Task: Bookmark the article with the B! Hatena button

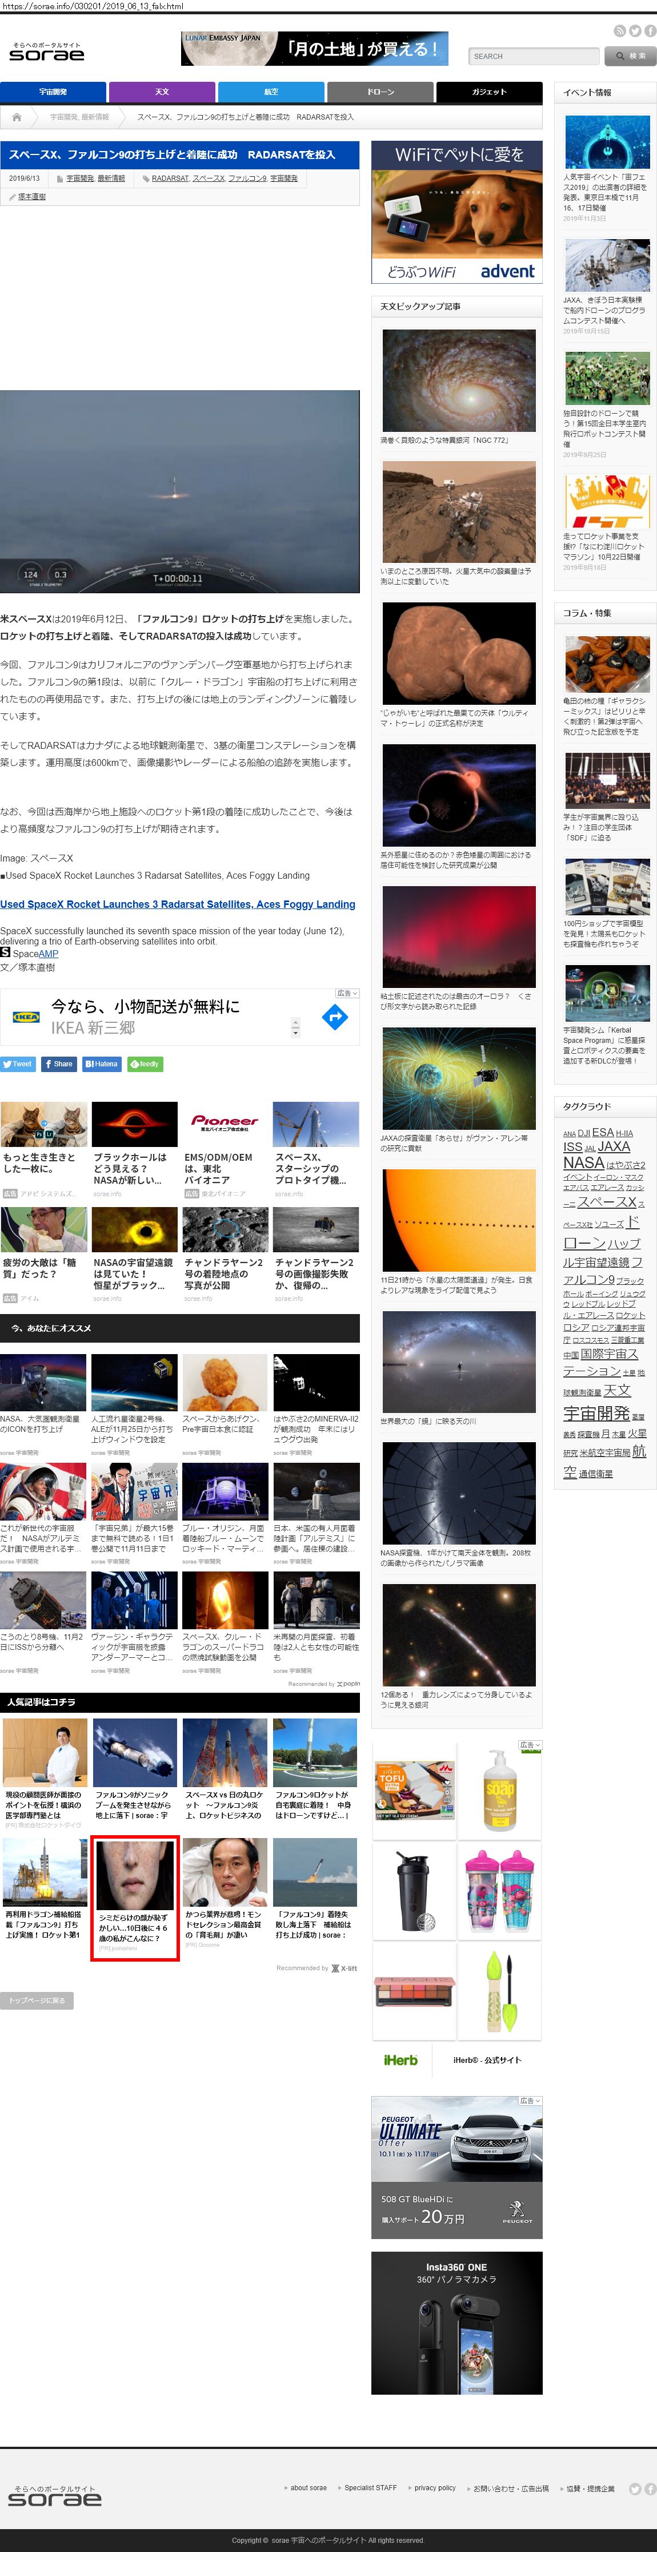Action: [101, 1064]
